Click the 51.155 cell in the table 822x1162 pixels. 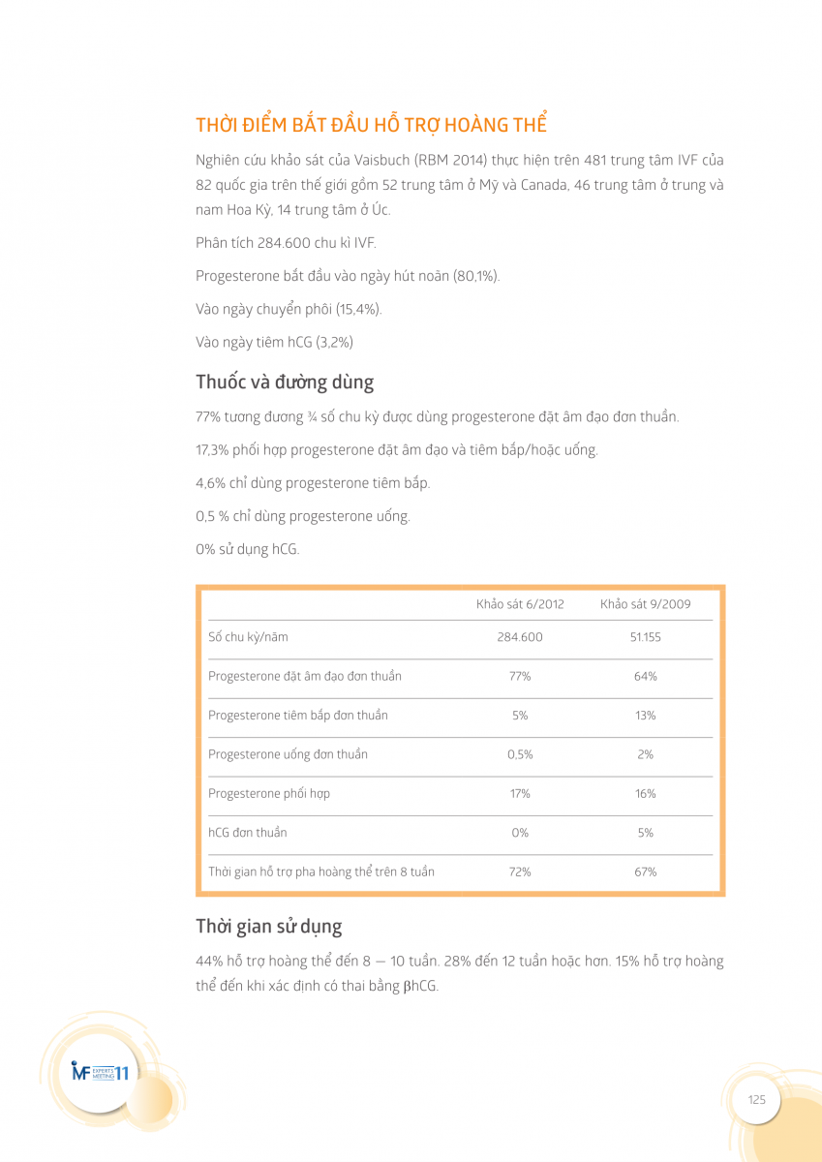[645, 637]
